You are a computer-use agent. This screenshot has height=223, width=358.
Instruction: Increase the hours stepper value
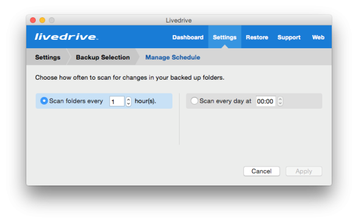(128, 99)
